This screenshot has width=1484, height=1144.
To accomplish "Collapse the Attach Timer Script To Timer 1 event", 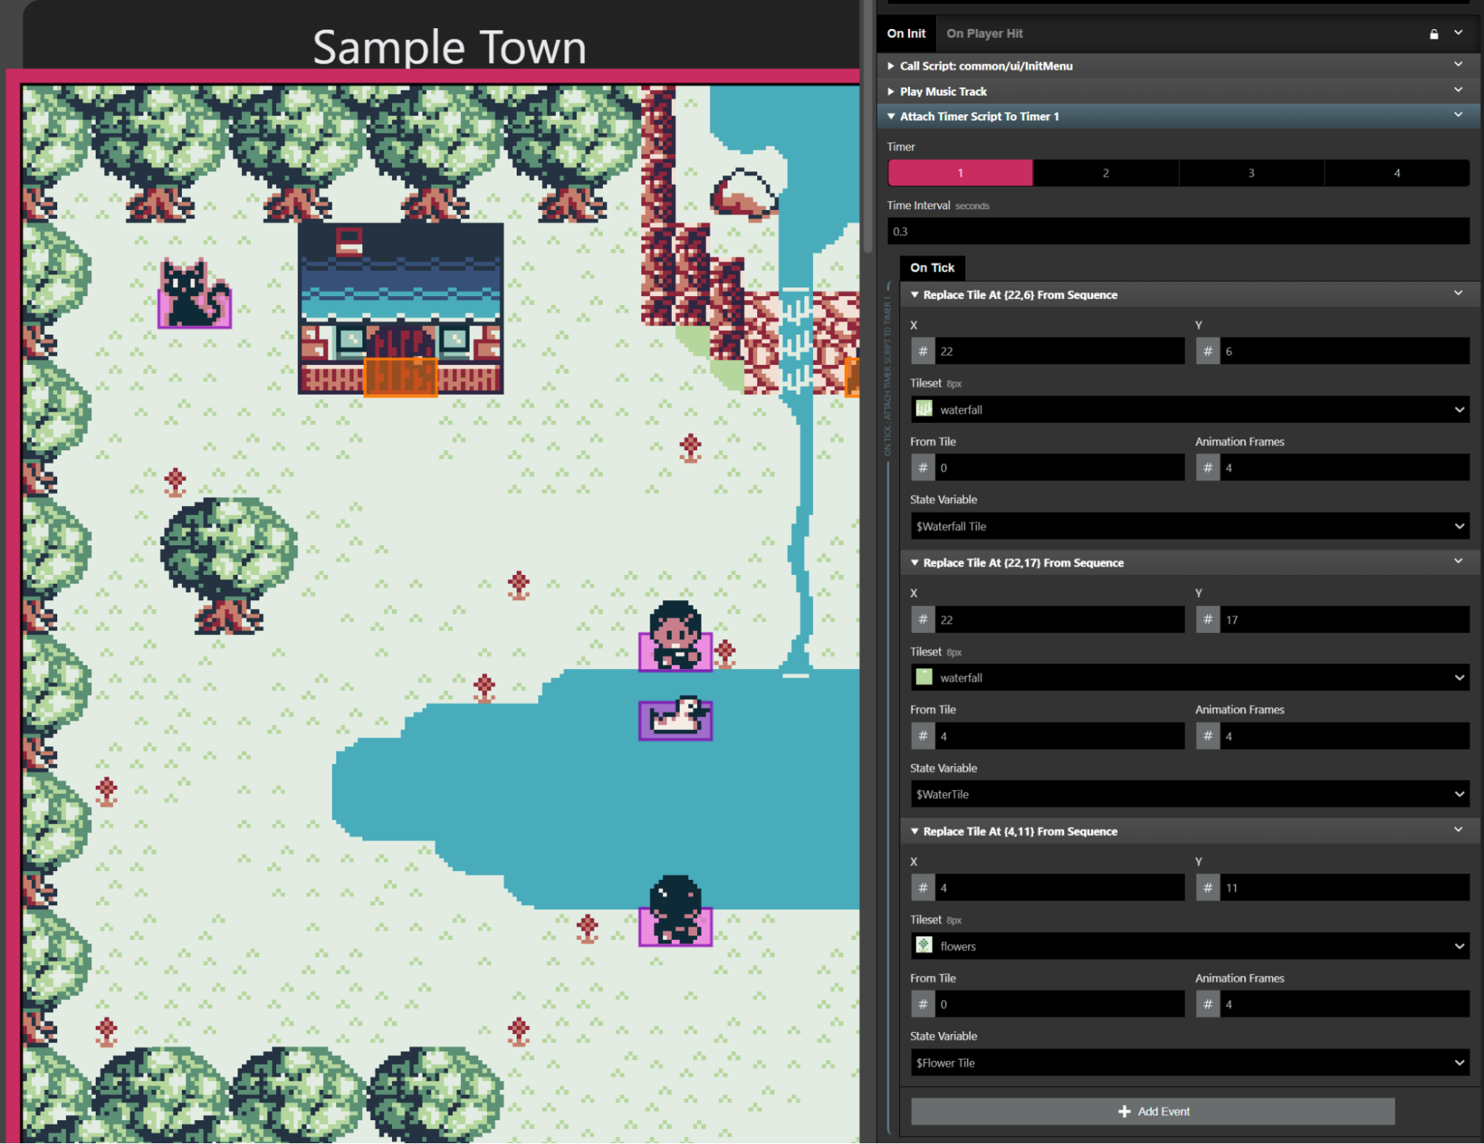I will coord(891,116).
